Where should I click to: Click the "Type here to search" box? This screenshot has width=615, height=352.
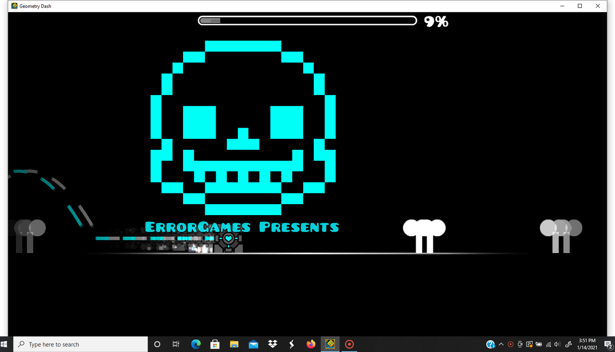[x=80, y=344]
